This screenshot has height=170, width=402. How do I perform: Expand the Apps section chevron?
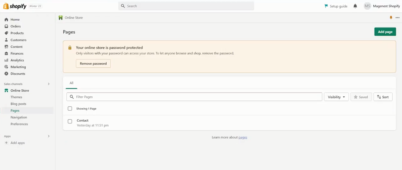[x=49, y=136]
